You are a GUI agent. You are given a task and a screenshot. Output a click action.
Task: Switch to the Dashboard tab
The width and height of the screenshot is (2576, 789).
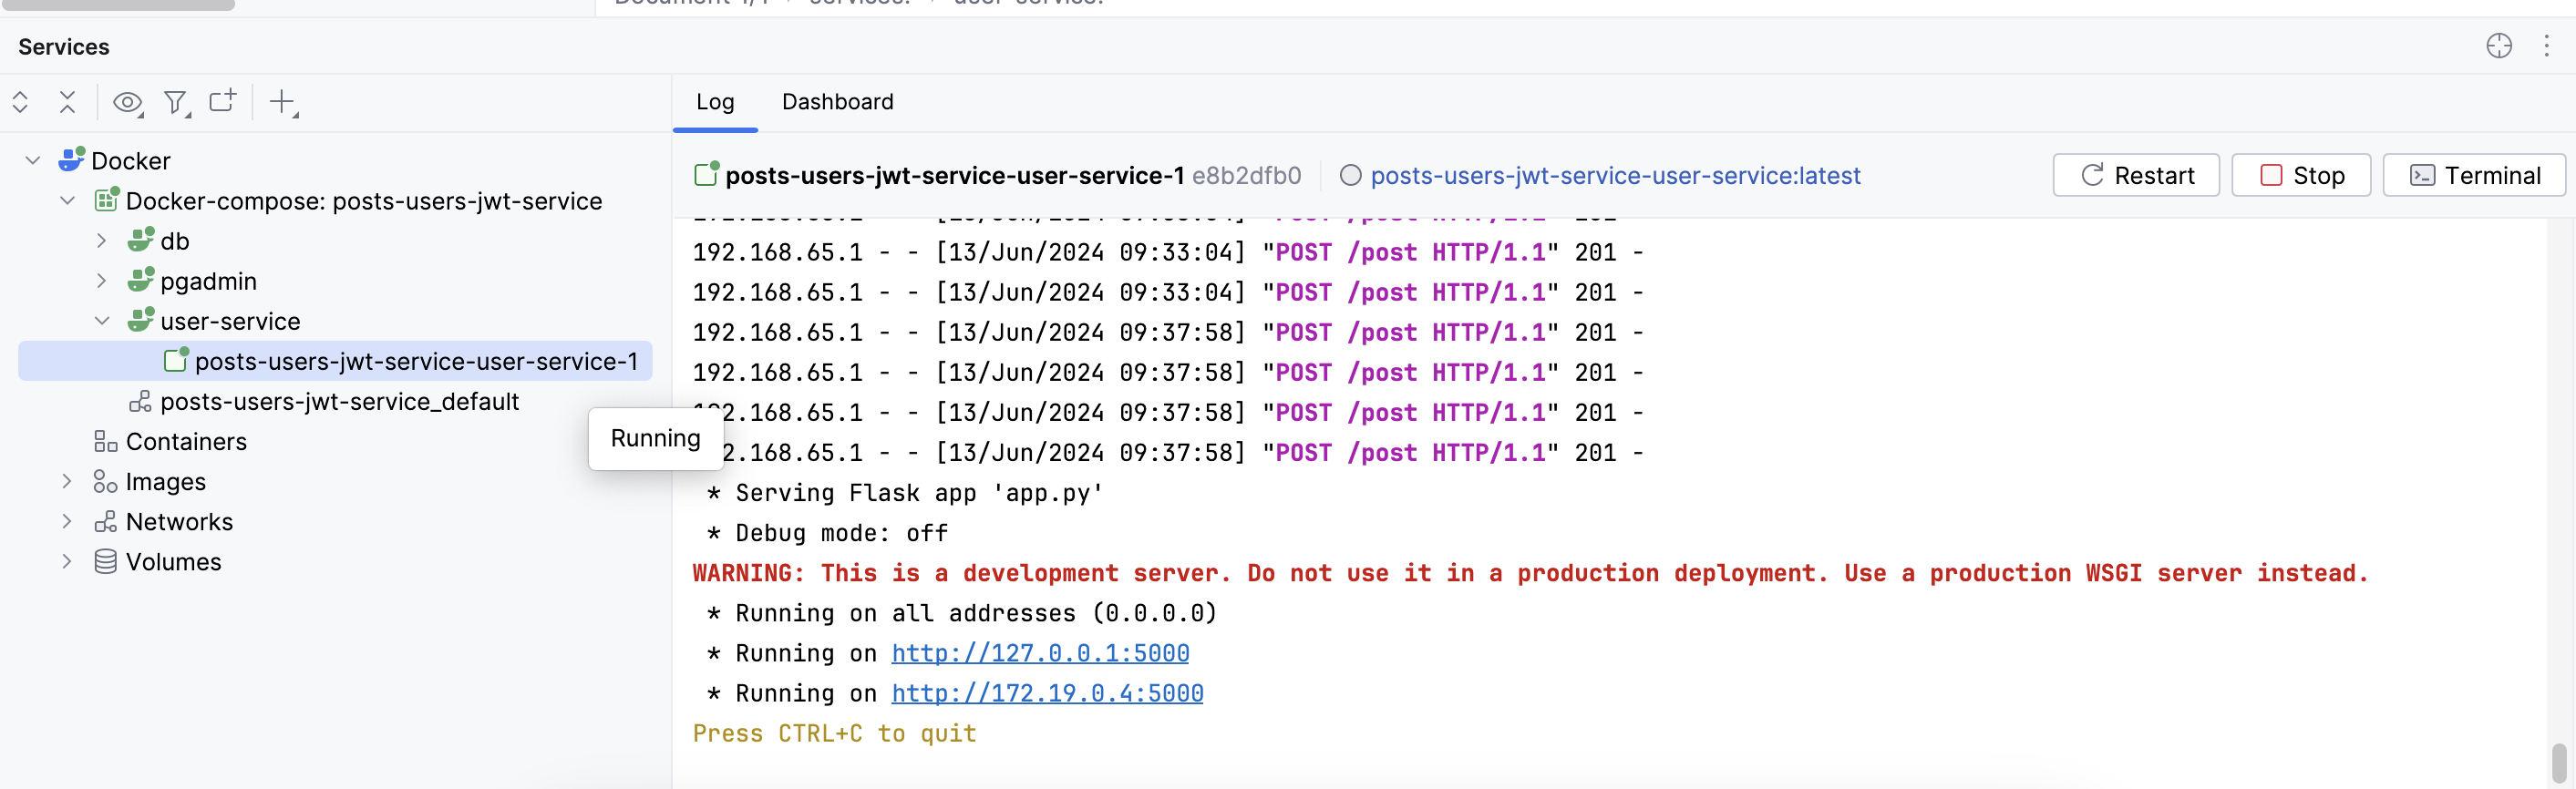click(838, 102)
